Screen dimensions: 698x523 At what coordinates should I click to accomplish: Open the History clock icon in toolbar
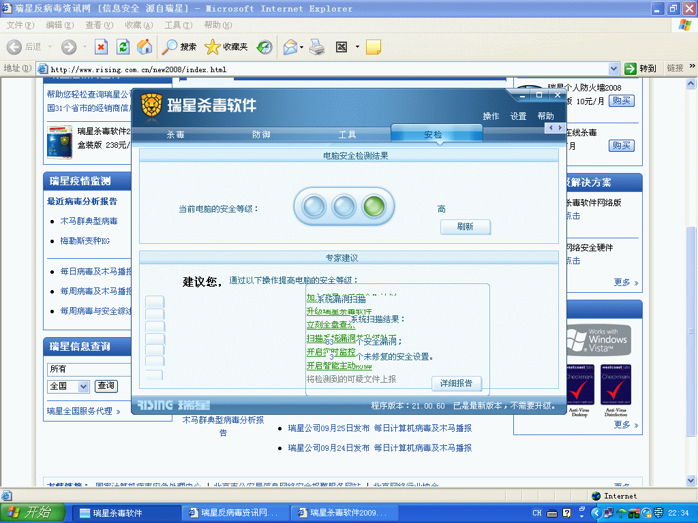pos(264,47)
